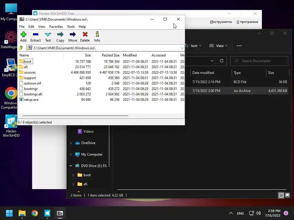The width and height of the screenshot is (294, 220).
Task: Choose the Move toolbar icon
Action: coord(73,37)
